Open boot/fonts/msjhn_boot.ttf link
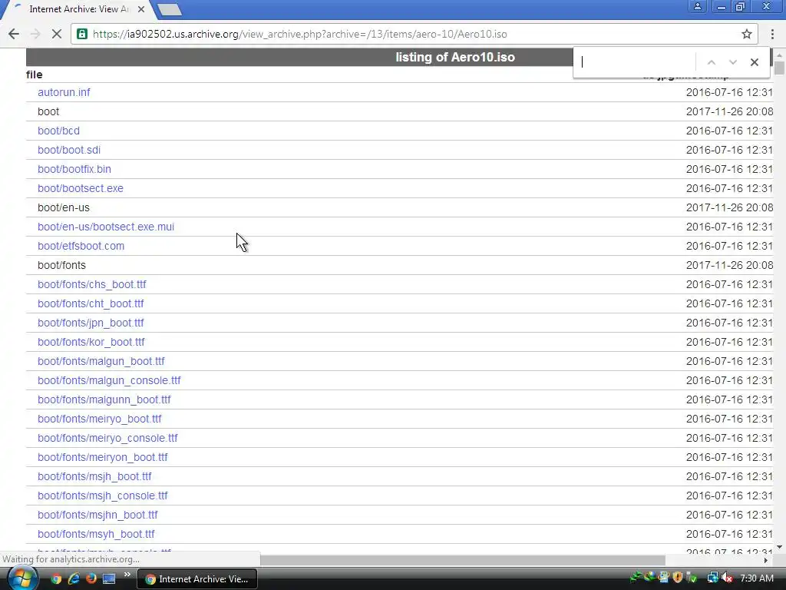 (x=97, y=515)
